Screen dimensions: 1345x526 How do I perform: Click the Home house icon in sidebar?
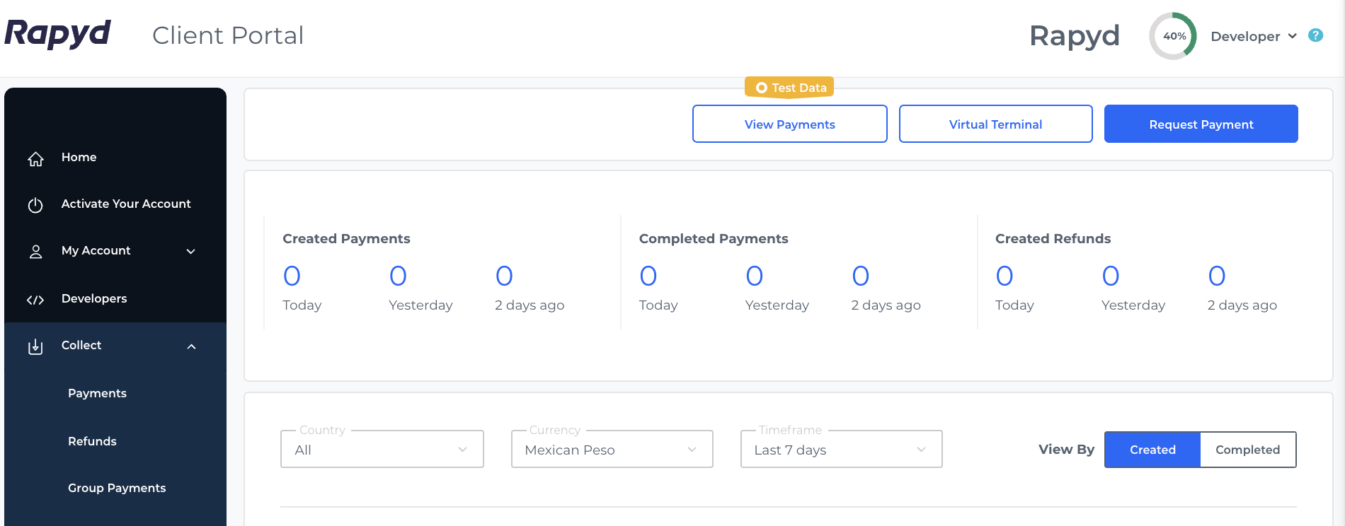[x=35, y=158]
